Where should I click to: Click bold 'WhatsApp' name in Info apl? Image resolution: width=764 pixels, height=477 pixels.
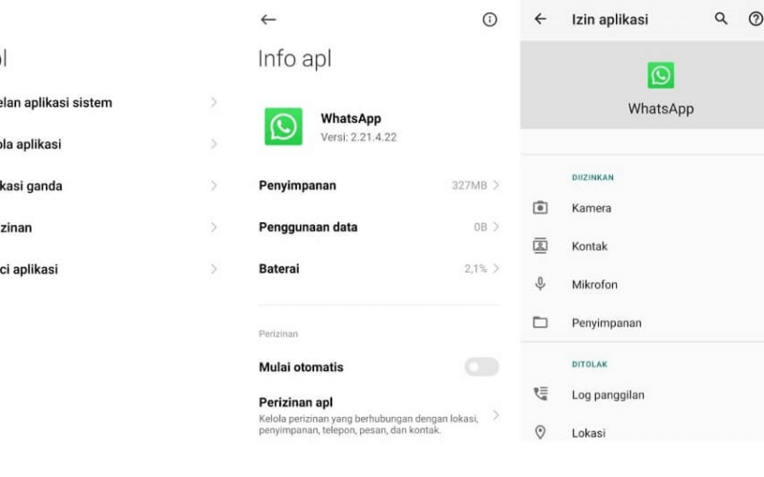[x=350, y=118]
